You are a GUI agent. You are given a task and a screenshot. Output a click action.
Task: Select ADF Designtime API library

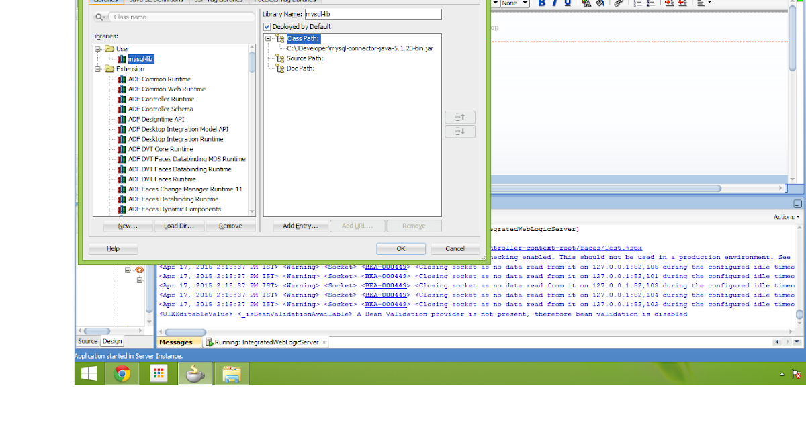click(x=156, y=119)
